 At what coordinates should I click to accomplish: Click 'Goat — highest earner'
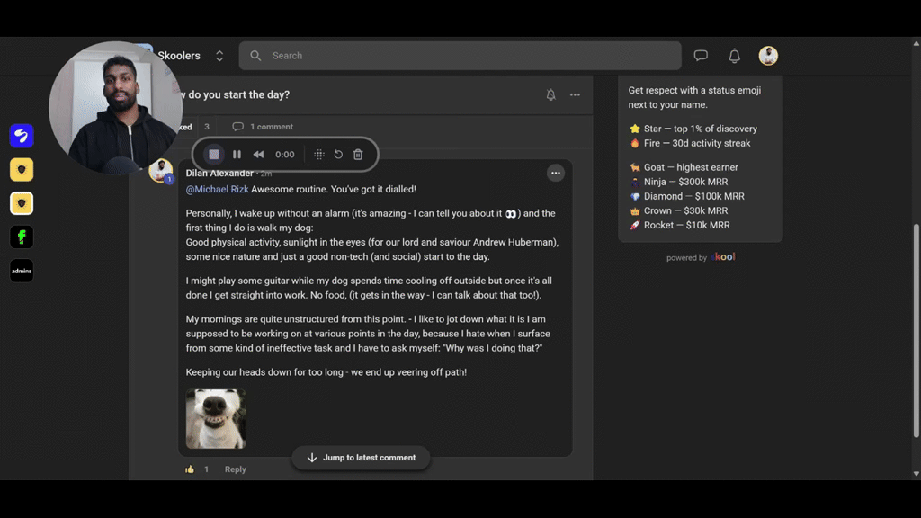coord(684,167)
